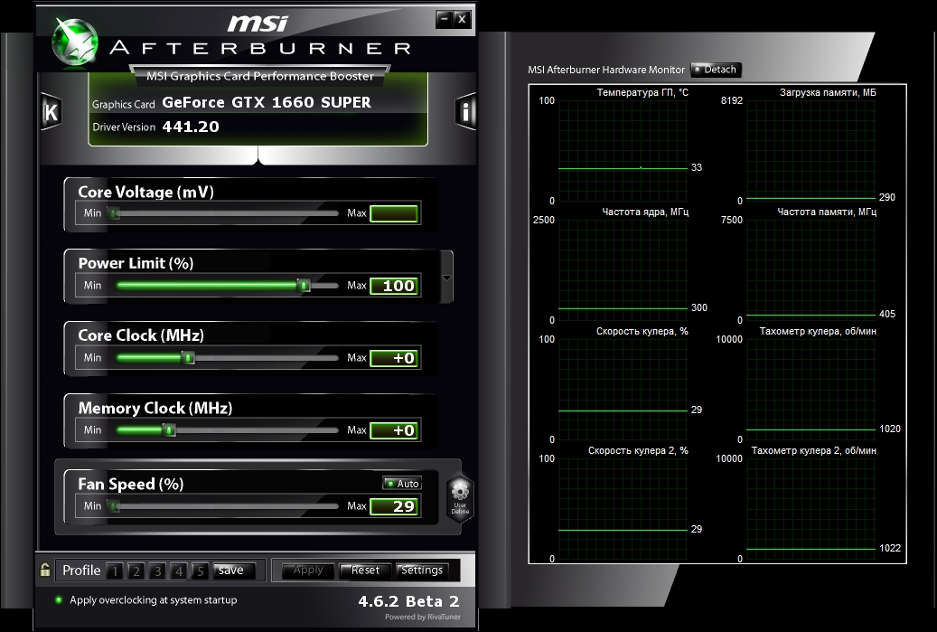This screenshot has width=937, height=632.
Task: Click the profile save button
Action: tap(231, 571)
